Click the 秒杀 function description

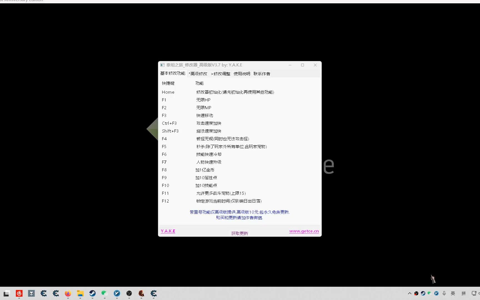click(232, 147)
